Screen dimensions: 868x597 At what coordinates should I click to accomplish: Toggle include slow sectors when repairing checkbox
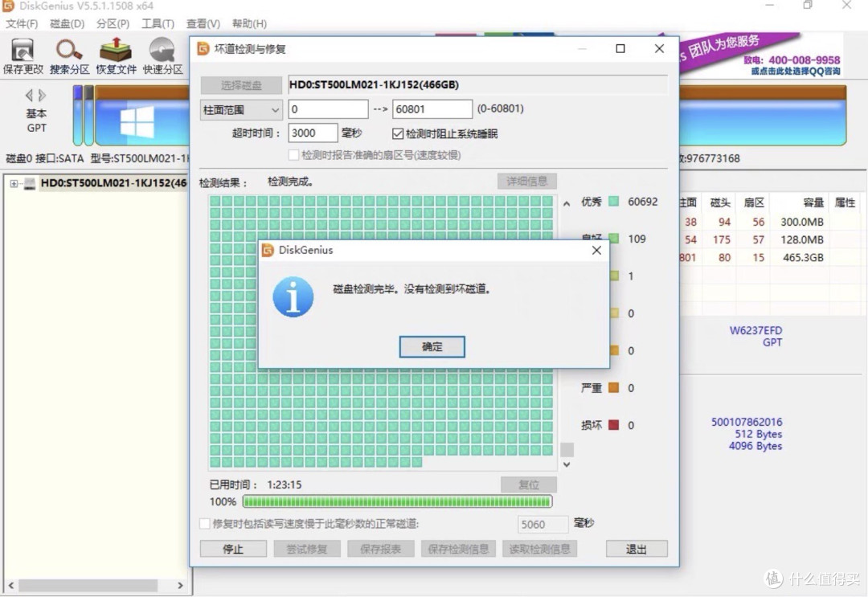(205, 523)
